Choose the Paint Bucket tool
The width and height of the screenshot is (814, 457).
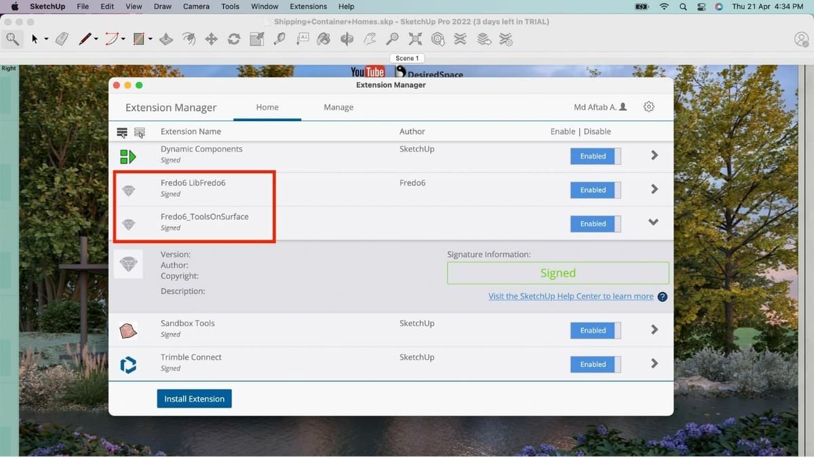tap(324, 39)
